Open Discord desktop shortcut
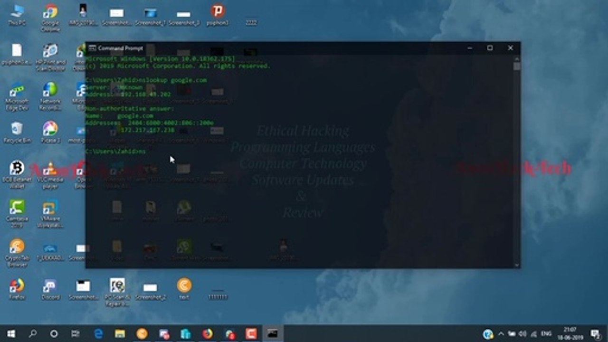The height and width of the screenshot is (342, 608). [50, 289]
